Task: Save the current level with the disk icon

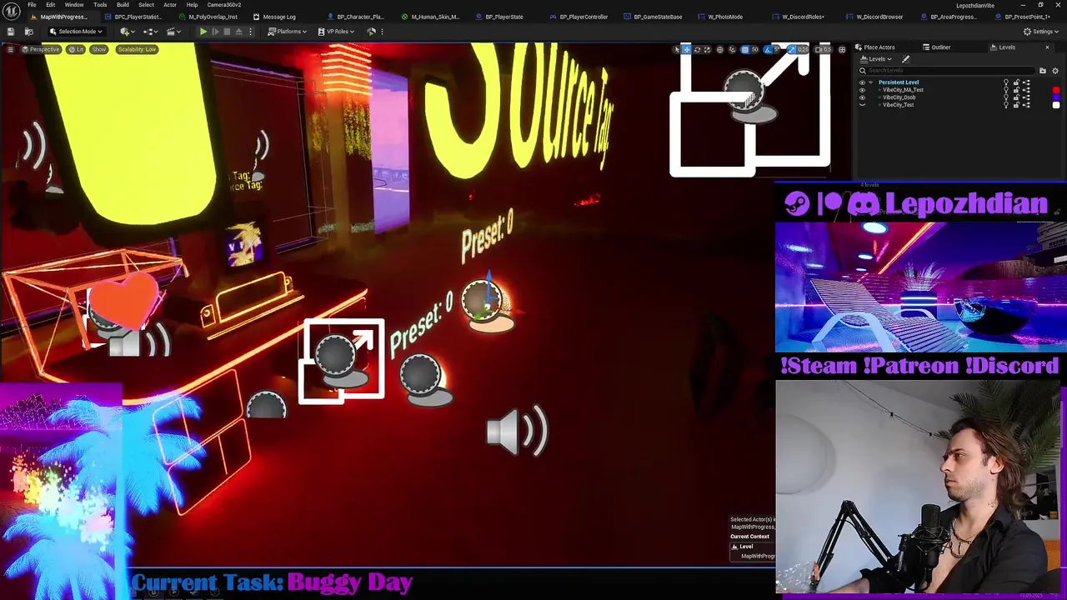Action: point(11,32)
